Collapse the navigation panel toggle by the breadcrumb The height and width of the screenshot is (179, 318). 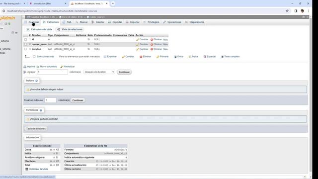(23, 17)
